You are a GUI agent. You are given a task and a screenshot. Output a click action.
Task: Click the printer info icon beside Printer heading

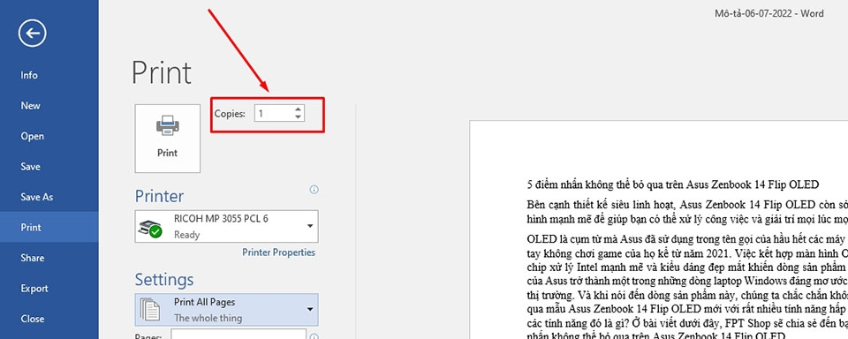click(314, 190)
